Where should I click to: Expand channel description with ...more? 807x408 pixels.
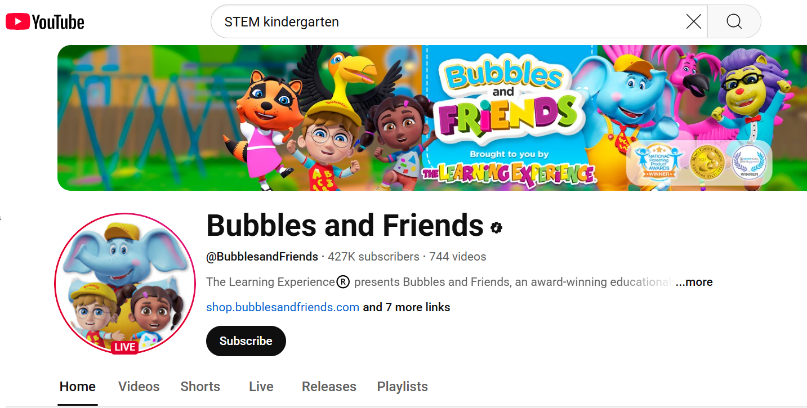(694, 282)
